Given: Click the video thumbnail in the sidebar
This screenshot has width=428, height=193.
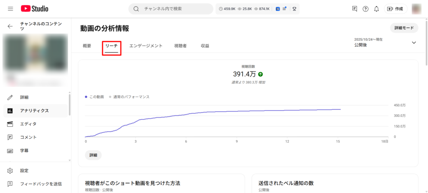Looking at the screenshot, I should [35, 52].
